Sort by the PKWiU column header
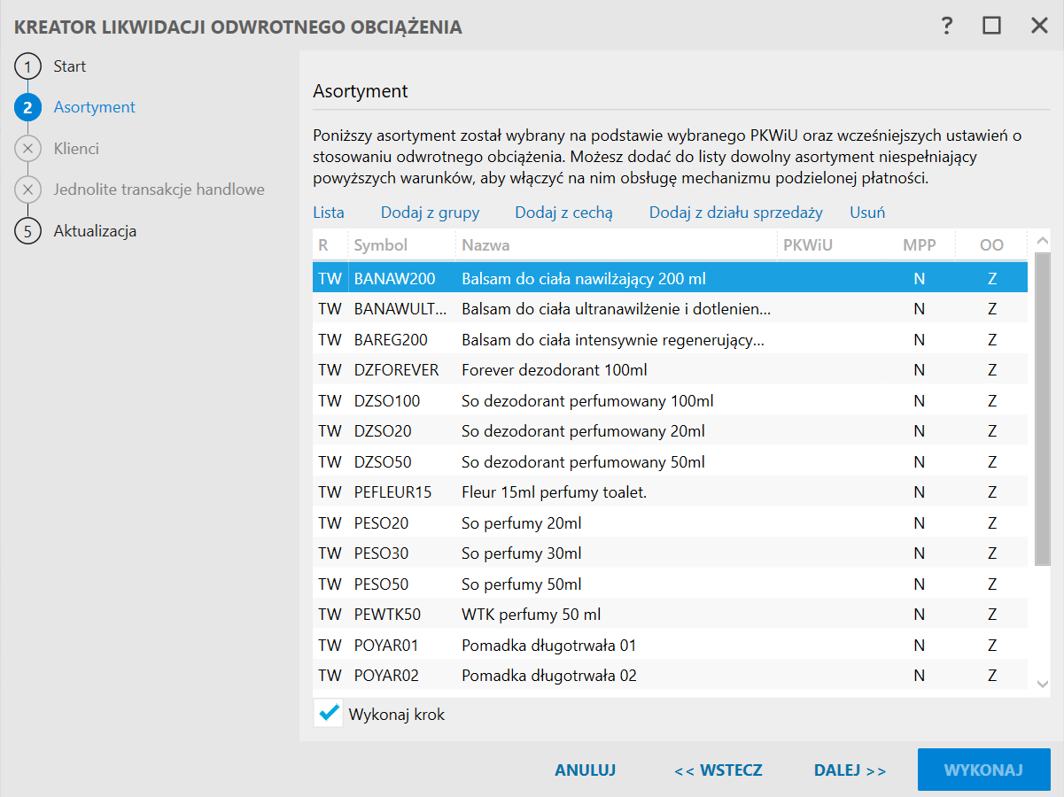The height and width of the screenshot is (797, 1064). (830, 245)
